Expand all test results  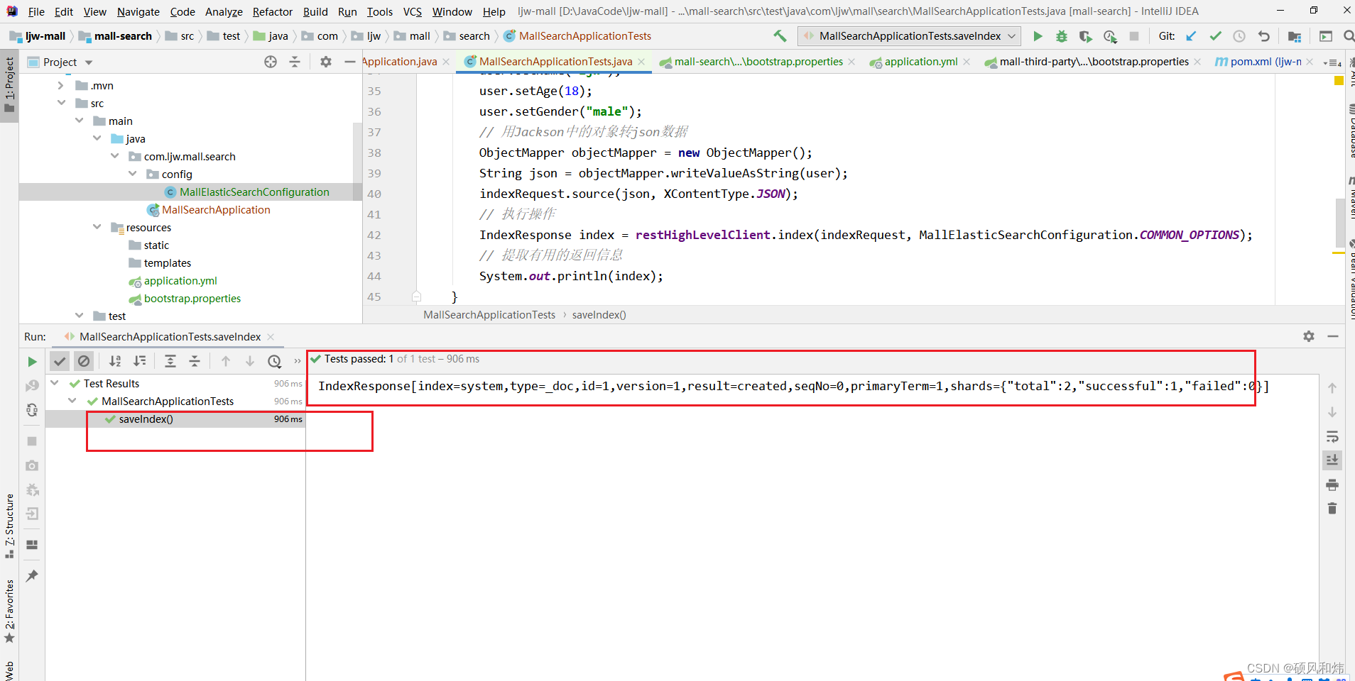point(170,361)
